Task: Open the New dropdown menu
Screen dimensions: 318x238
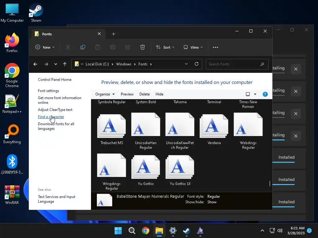Action: [45, 47]
